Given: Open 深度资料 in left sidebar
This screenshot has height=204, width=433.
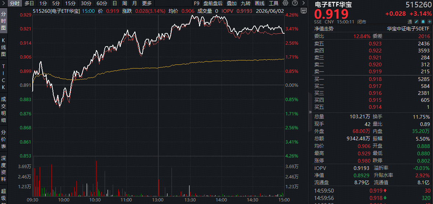Looking at the screenshot, I should (4, 169).
